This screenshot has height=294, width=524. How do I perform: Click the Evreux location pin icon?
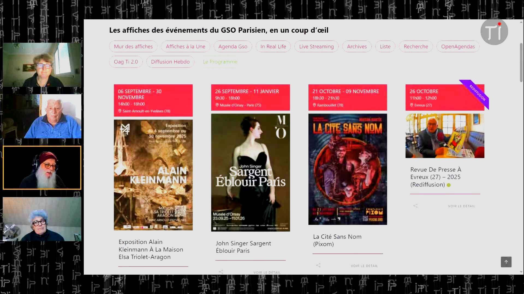point(412,105)
